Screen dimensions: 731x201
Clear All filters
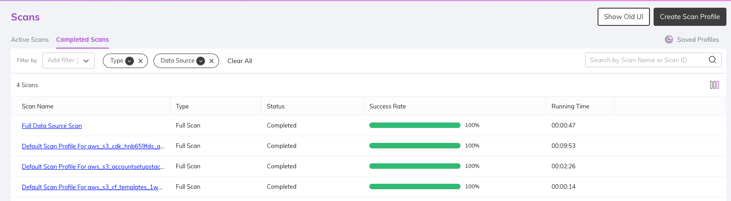tap(240, 61)
